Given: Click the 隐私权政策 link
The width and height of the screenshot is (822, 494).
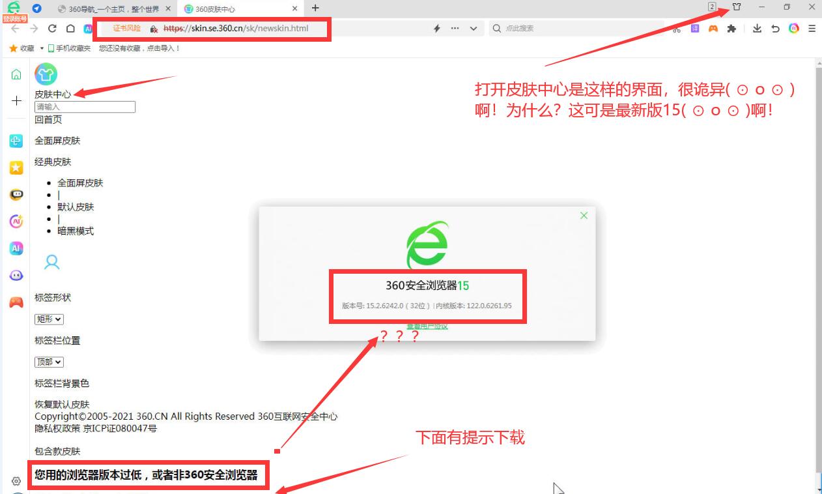Looking at the screenshot, I should [57, 429].
